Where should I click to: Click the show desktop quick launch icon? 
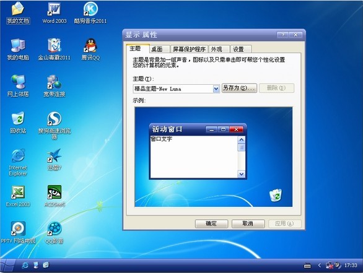(x=36, y=265)
